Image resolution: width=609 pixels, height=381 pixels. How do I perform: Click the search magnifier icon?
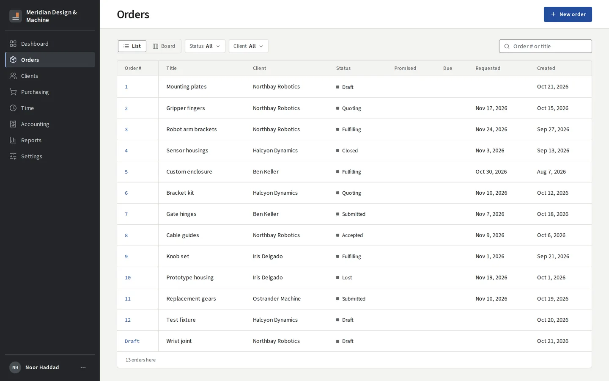(x=507, y=46)
